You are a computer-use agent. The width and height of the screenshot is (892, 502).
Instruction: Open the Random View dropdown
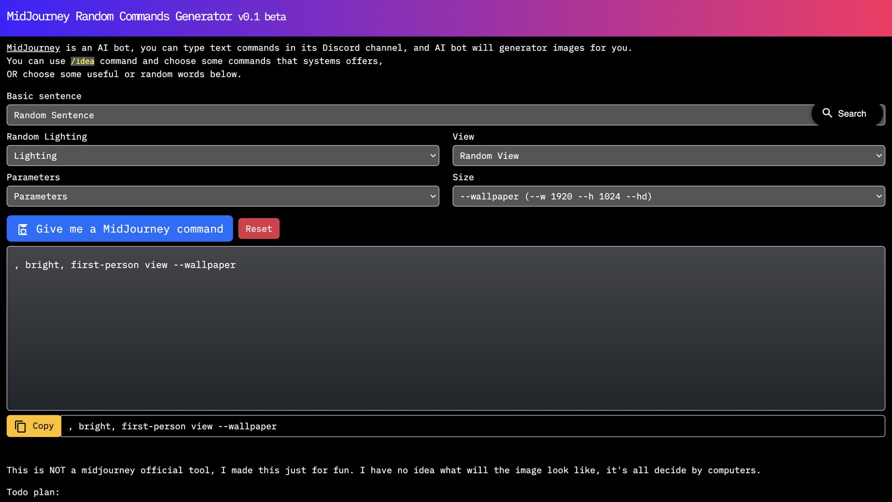(x=669, y=156)
